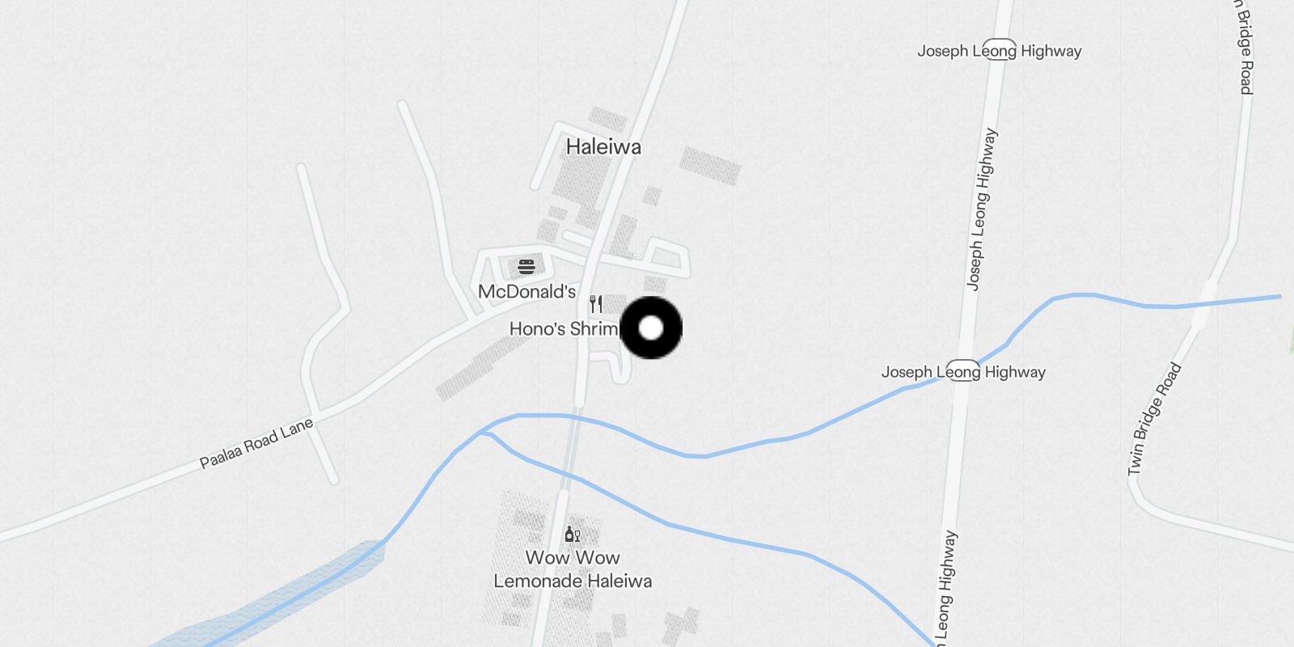This screenshot has height=647, width=1294.
Task: Click the McDonald's burger icon
Action: [526, 266]
